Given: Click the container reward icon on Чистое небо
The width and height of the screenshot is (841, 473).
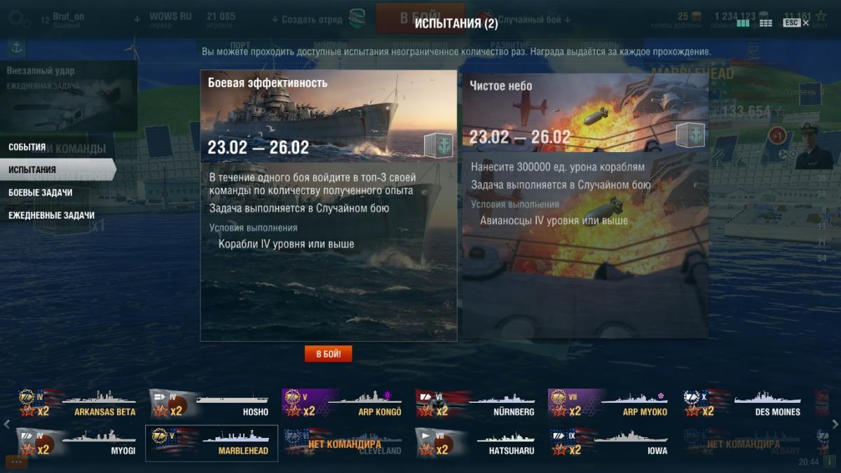Looking at the screenshot, I should tap(690, 135).
